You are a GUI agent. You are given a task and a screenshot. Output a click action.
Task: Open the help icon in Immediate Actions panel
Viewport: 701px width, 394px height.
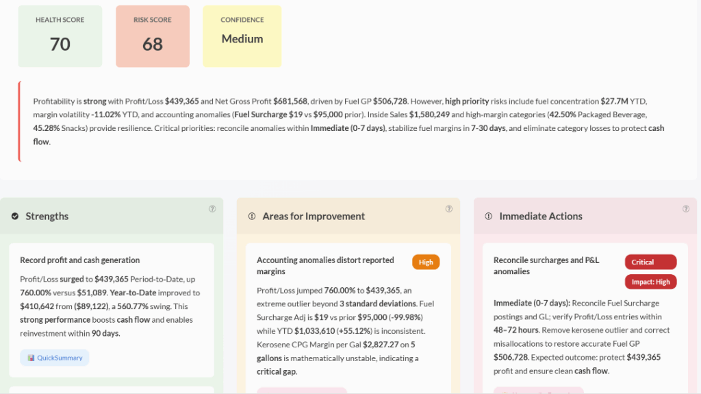(686, 209)
